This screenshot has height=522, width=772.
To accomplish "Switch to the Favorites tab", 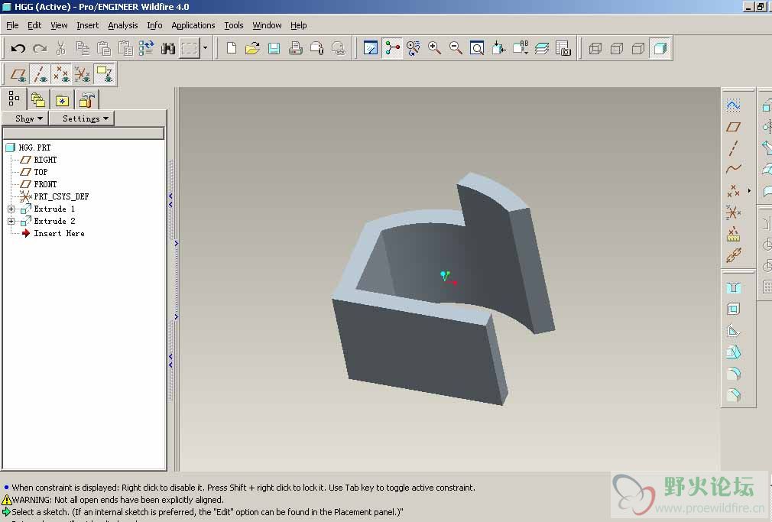I will pyautogui.click(x=62, y=100).
